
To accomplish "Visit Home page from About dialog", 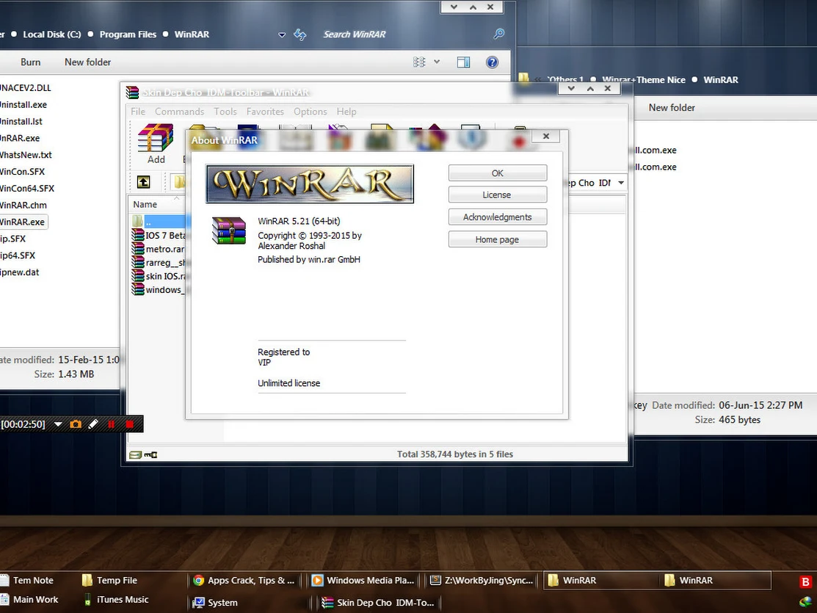I will [498, 239].
